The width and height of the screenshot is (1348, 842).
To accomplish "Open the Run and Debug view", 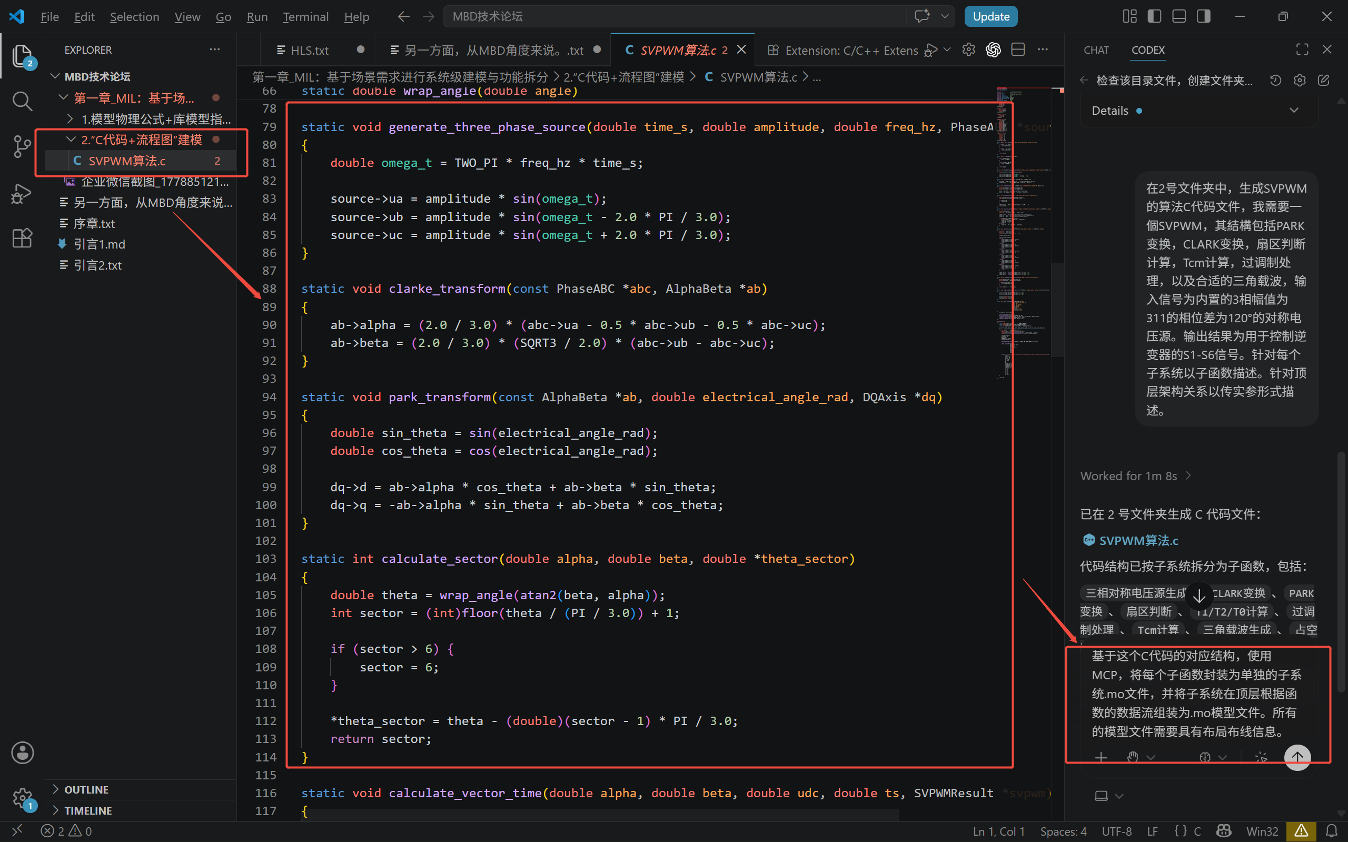I will point(22,193).
